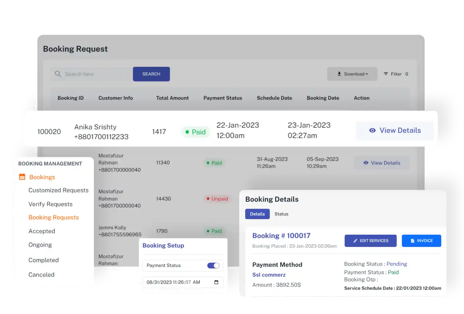Click the 08/31/2023 date-time field
The image size is (464, 314).
tap(183, 282)
